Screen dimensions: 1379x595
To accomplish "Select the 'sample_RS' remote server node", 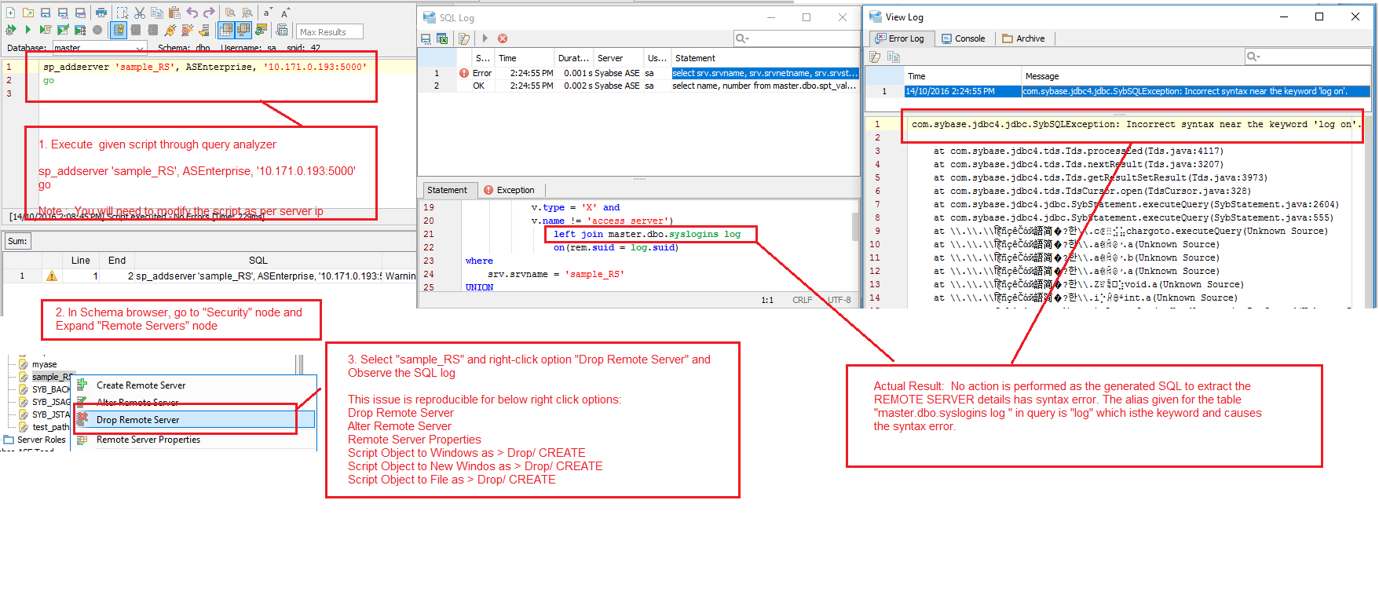I will click(51, 377).
